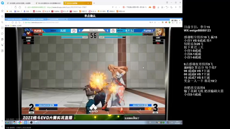The width and height of the screenshot is (230, 129).
Task: Click the add plus icon at sidebar bottom
Action: [2, 121]
